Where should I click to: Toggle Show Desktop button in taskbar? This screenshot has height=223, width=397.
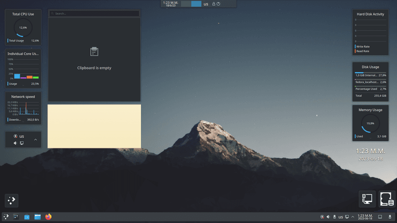380,217
